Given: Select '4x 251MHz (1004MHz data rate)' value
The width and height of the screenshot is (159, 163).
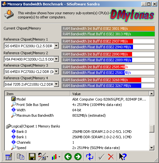Looking at the screenshot, I should [x=97, y=105].
